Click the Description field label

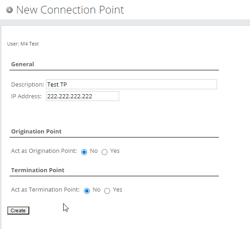tap(28, 85)
